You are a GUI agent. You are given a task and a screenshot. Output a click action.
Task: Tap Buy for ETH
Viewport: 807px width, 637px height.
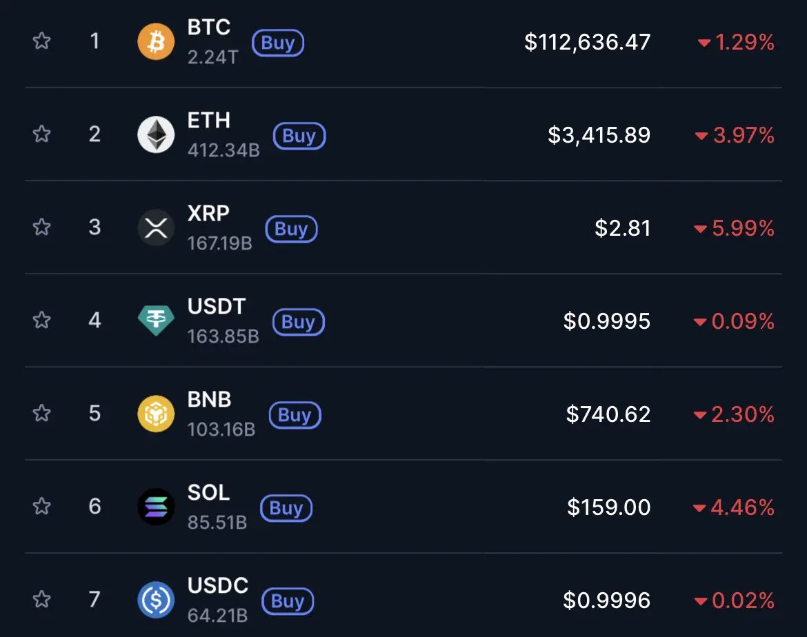pos(299,136)
